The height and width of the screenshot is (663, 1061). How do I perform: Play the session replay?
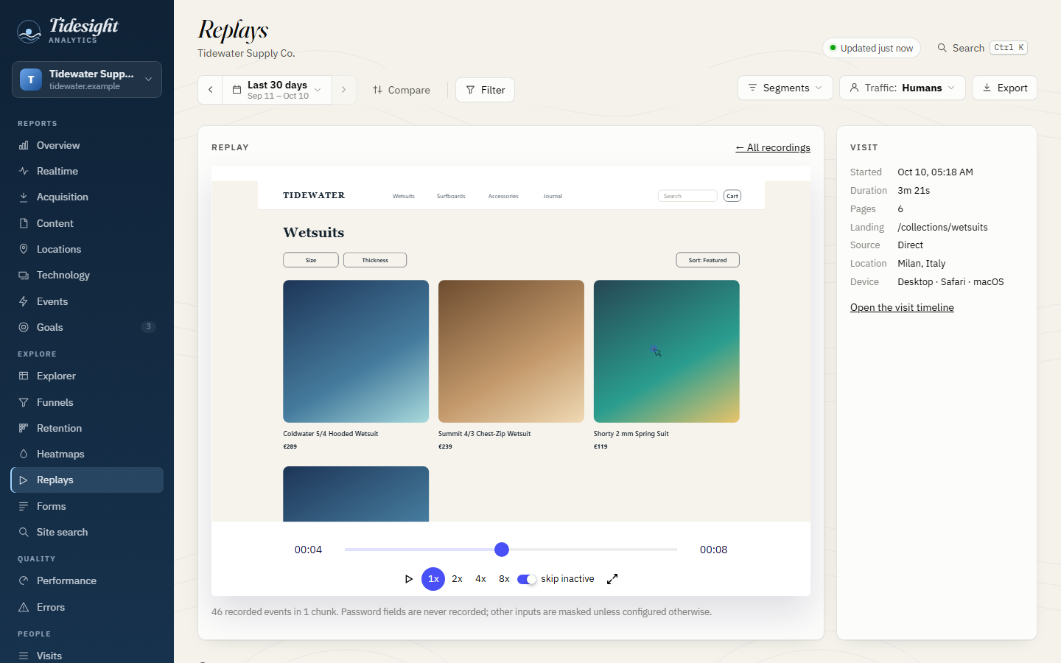(409, 579)
